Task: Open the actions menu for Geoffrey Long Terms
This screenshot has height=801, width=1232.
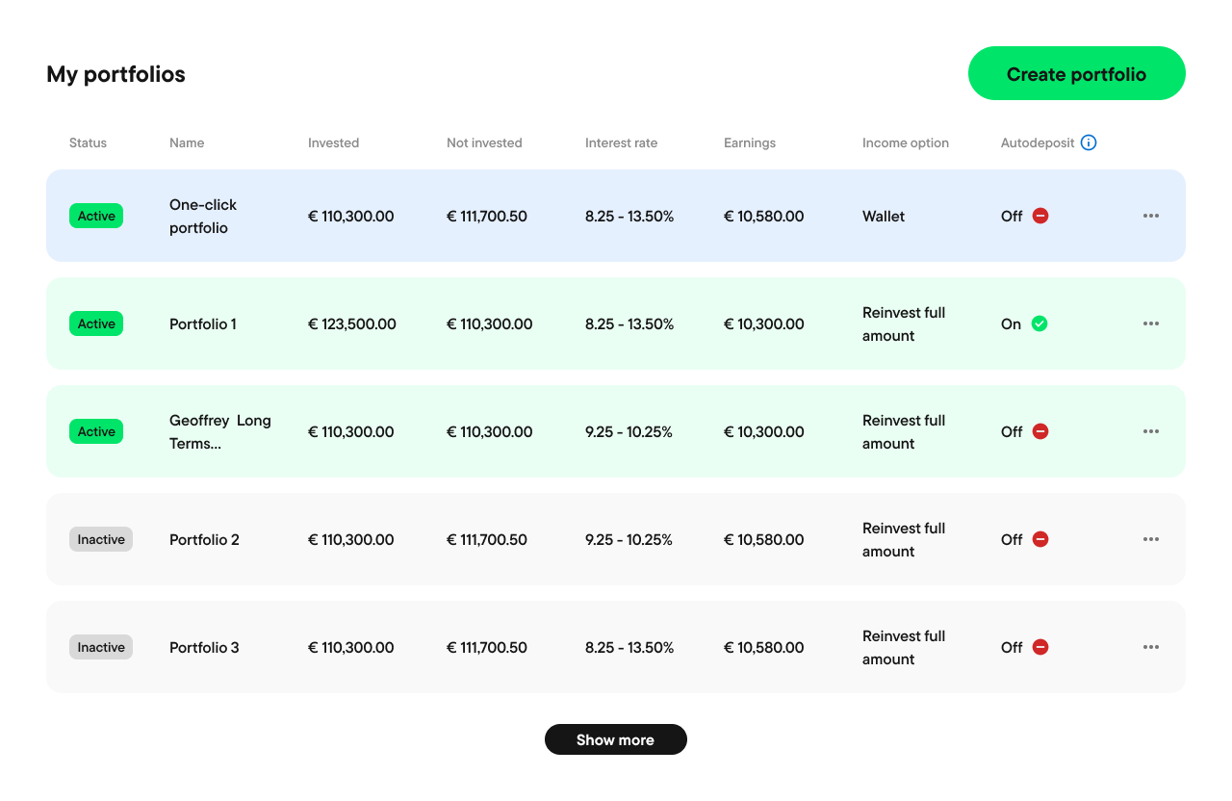Action: [1150, 431]
